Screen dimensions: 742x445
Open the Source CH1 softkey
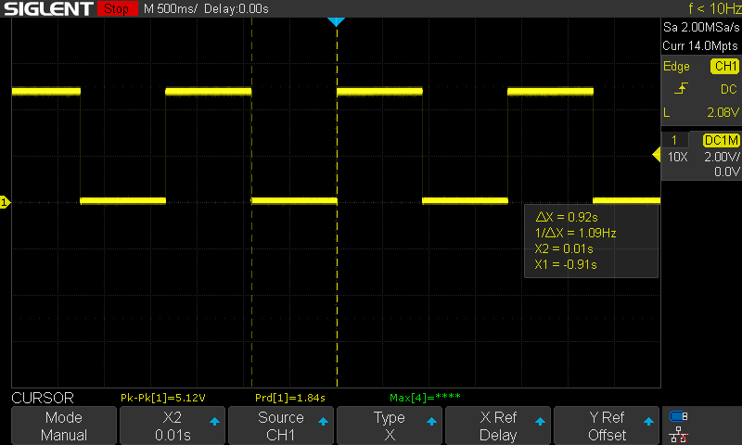coord(281,426)
